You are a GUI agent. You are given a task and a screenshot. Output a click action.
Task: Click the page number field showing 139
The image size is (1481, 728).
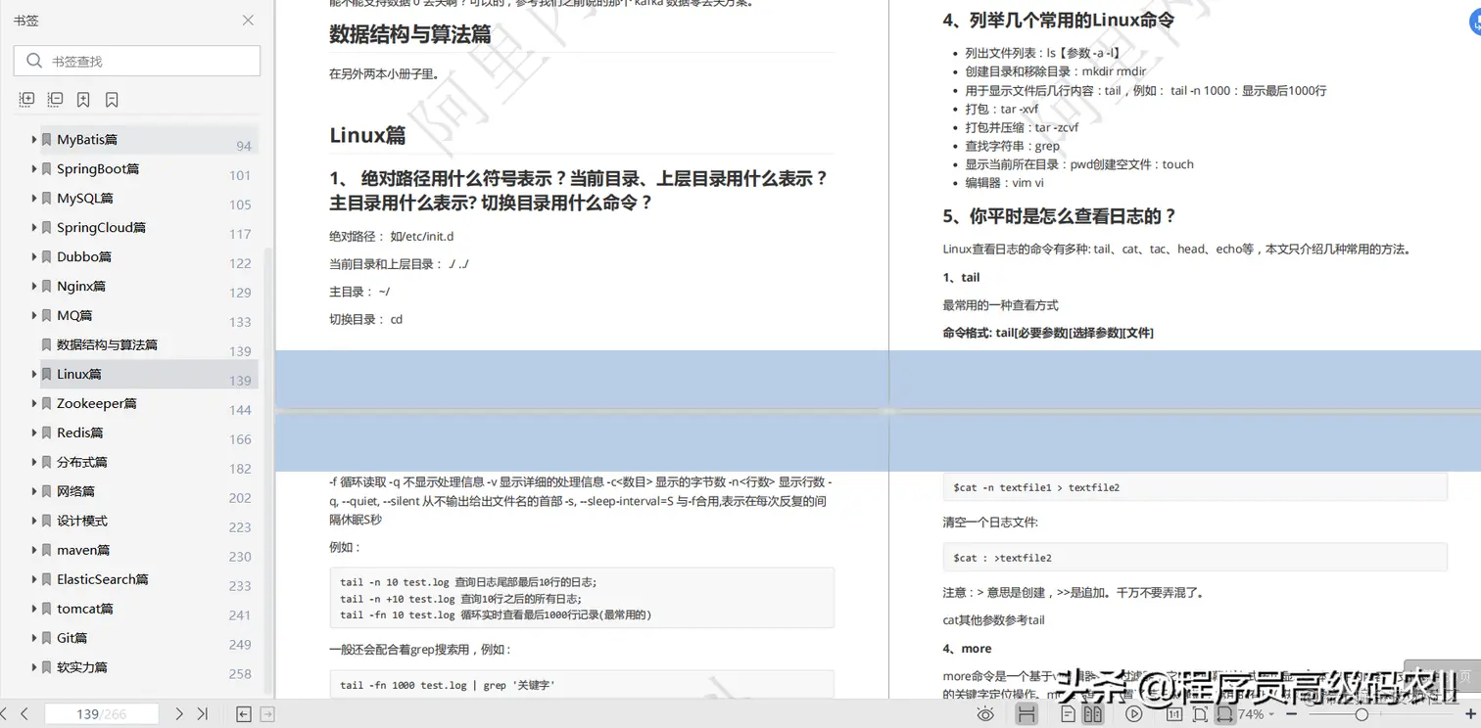[x=102, y=714]
